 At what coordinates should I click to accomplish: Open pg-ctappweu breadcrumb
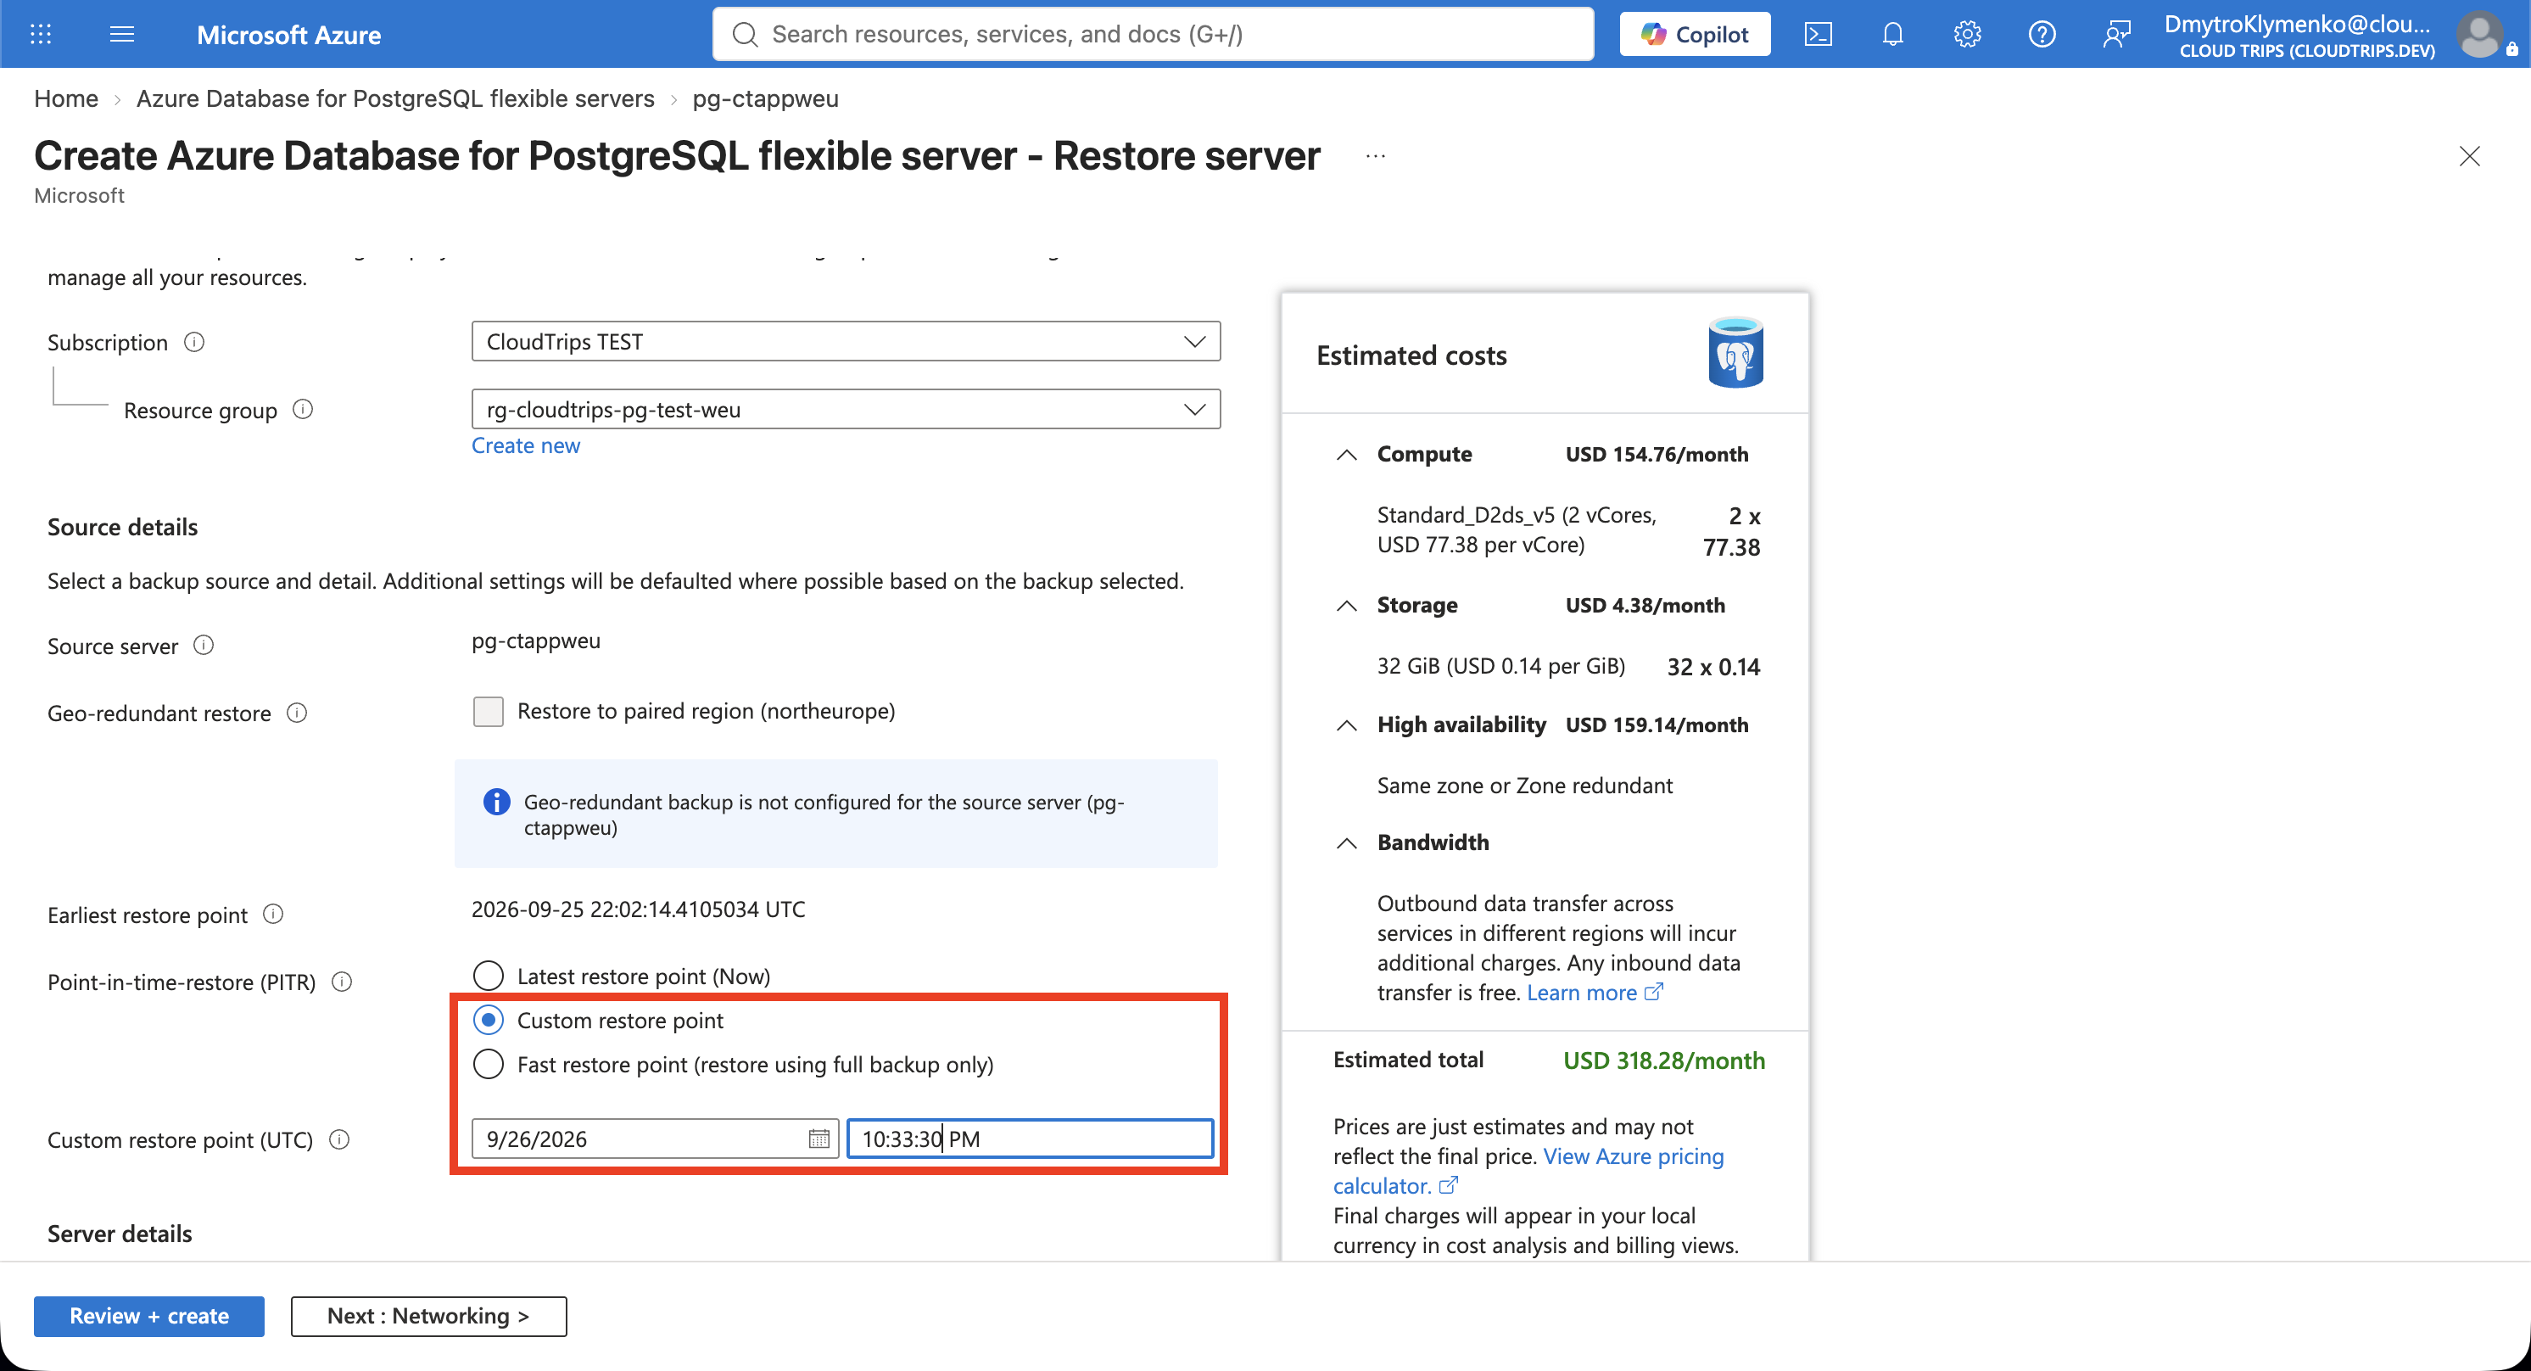pos(765,98)
